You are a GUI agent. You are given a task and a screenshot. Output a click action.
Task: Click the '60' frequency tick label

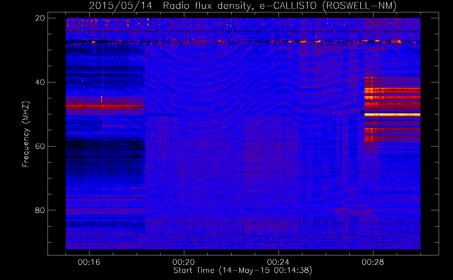pos(40,146)
